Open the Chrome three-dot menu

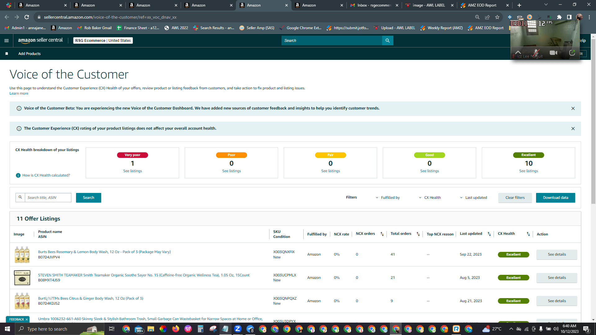589,17
